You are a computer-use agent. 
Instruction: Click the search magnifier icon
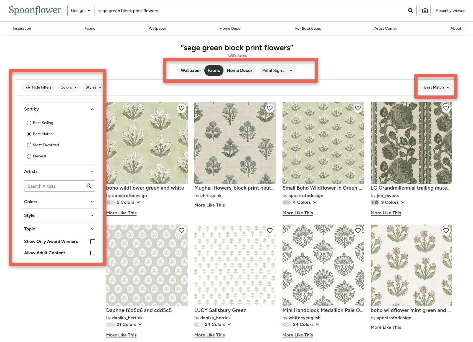[x=410, y=10]
